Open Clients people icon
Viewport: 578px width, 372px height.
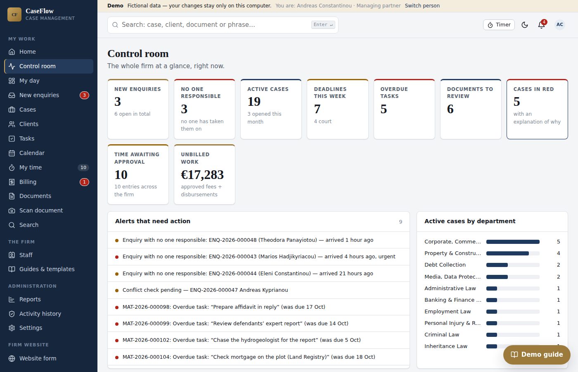point(12,124)
